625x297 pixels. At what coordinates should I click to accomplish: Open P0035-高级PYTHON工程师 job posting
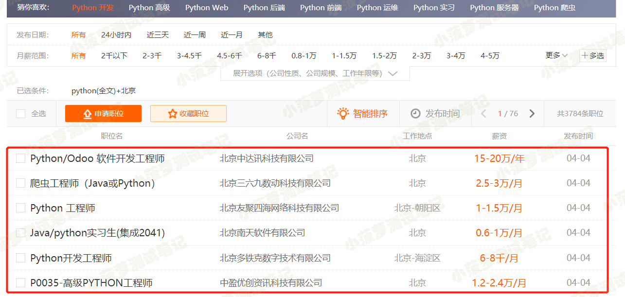click(x=91, y=282)
